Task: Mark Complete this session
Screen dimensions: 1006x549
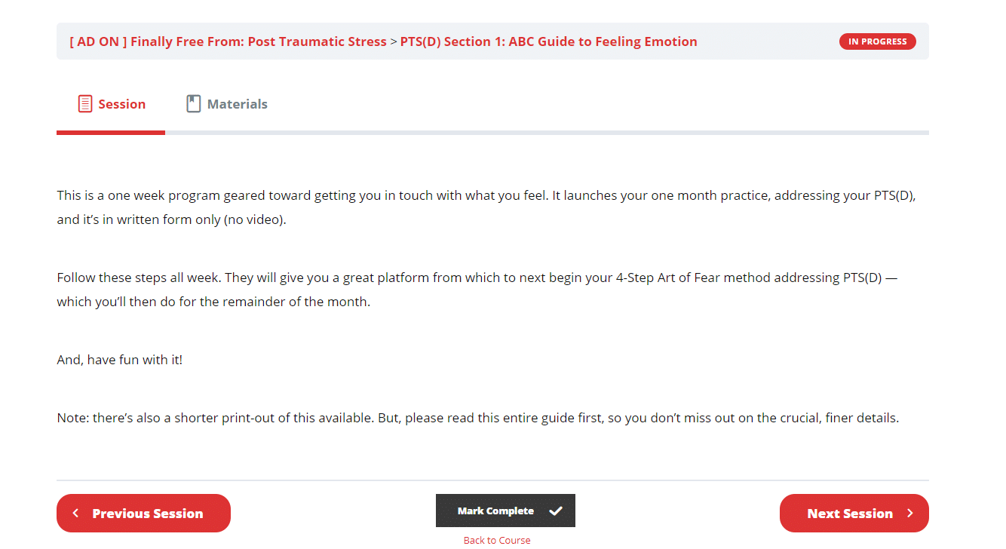Action: click(505, 511)
